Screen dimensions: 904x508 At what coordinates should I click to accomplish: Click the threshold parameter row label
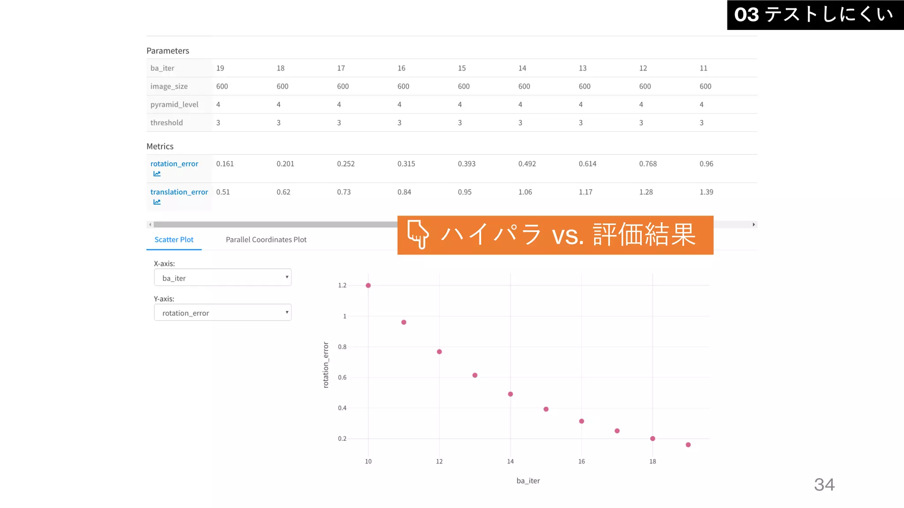click(x=166, y=123)
